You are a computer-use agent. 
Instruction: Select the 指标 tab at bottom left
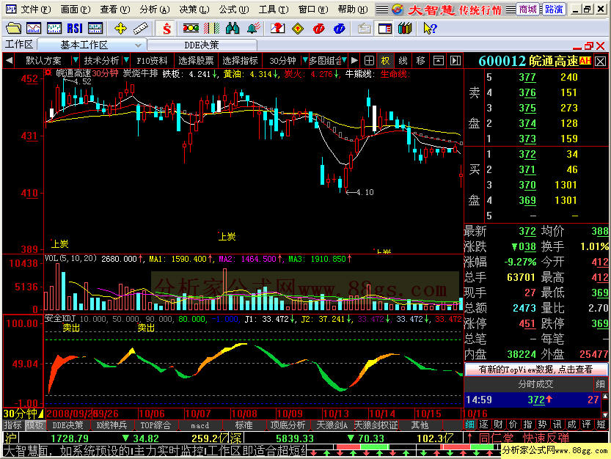[x=13, y=425]
